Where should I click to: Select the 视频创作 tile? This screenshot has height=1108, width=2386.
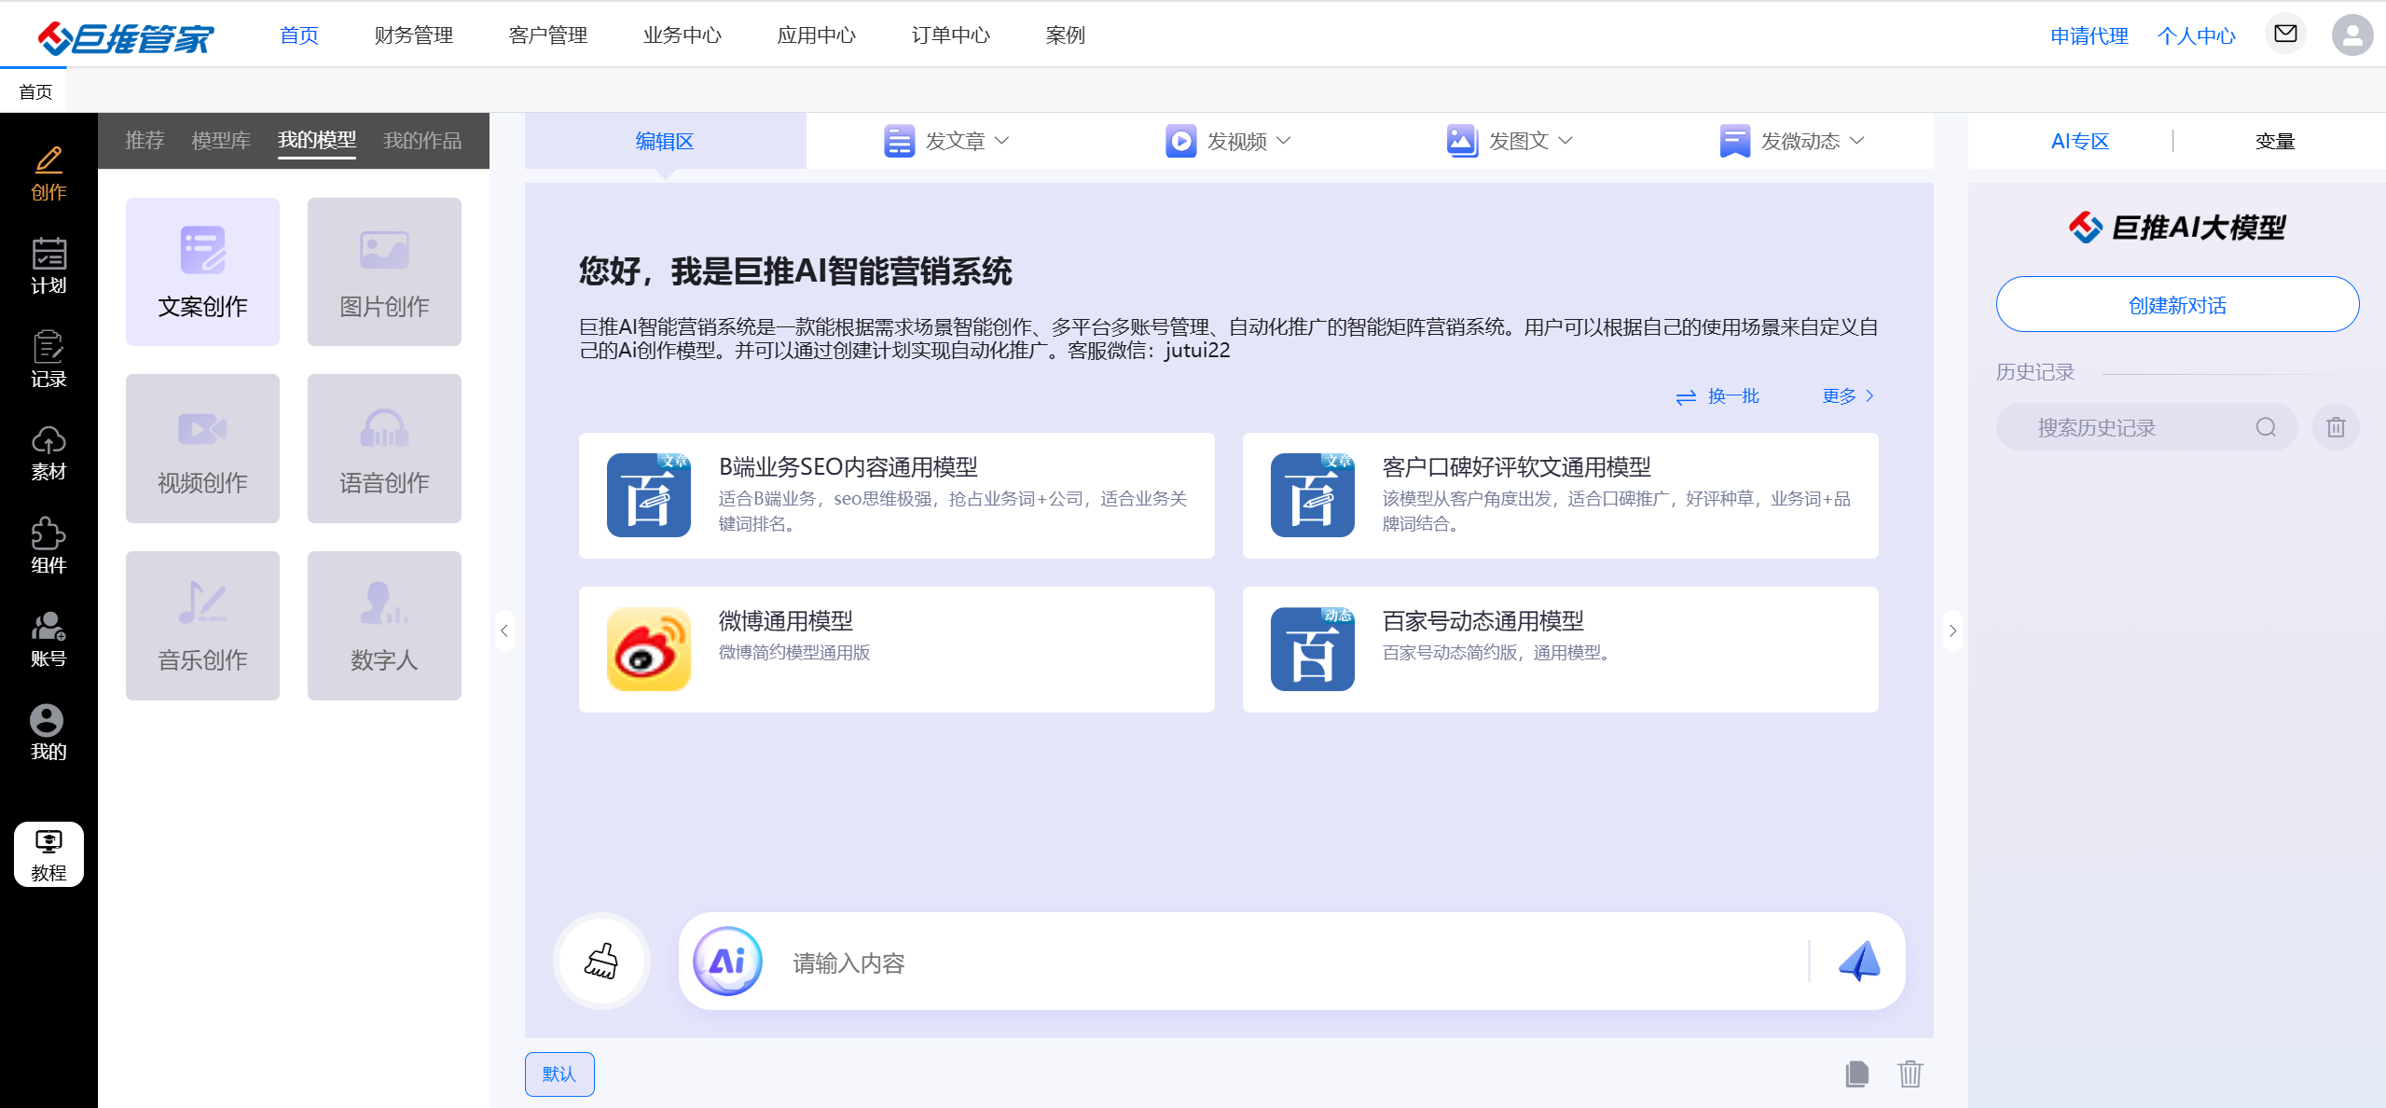pyautogui.click(x=202, y=449)
